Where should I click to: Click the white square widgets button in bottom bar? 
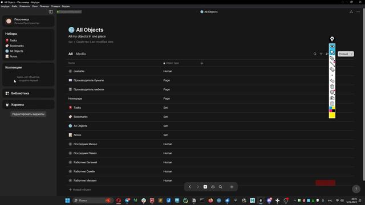click(205, 187)
